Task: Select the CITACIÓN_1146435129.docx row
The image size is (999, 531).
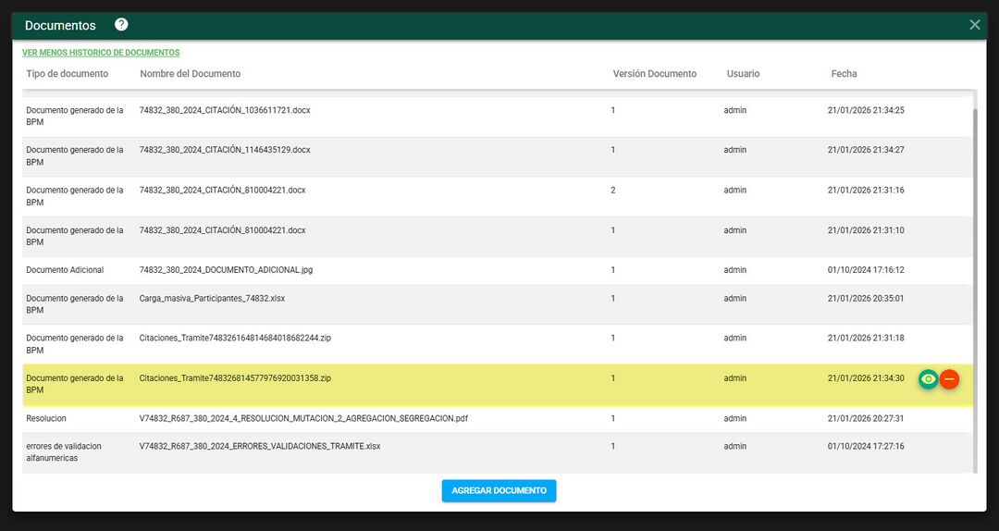Action: pyautogui.click(x=225, y=150)
